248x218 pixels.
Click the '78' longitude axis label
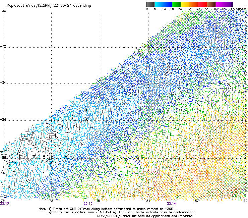pyautogui.click(x=51, y=201)
